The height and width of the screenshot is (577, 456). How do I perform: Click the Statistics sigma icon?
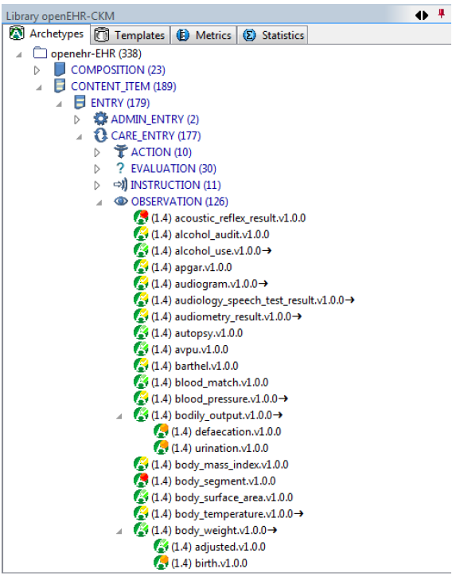[x=249, y=35]
